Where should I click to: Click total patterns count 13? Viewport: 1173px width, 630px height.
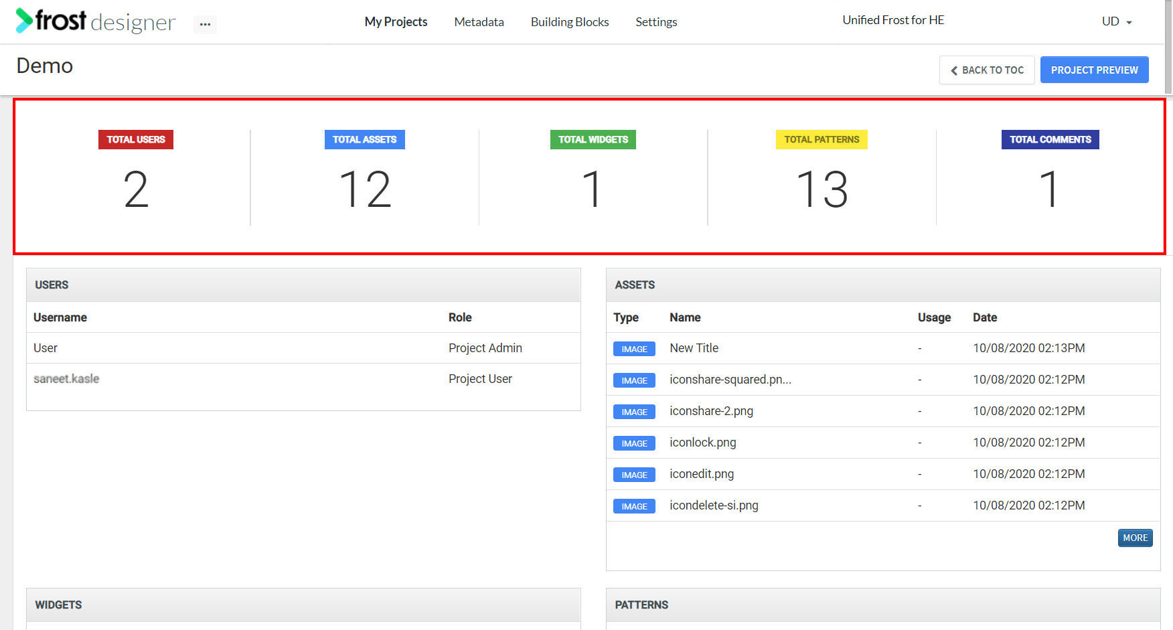coord(822,189)
